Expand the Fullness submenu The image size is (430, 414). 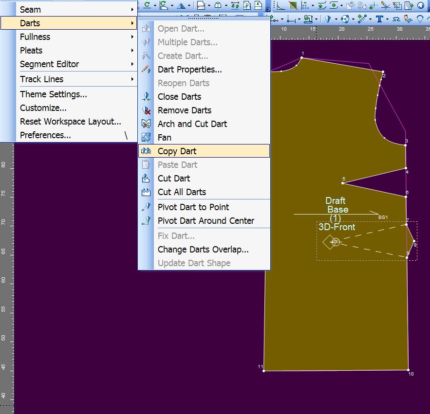click(x=69, y=36)
